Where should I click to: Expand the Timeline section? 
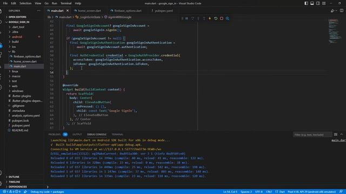click(x=24, y=182)
